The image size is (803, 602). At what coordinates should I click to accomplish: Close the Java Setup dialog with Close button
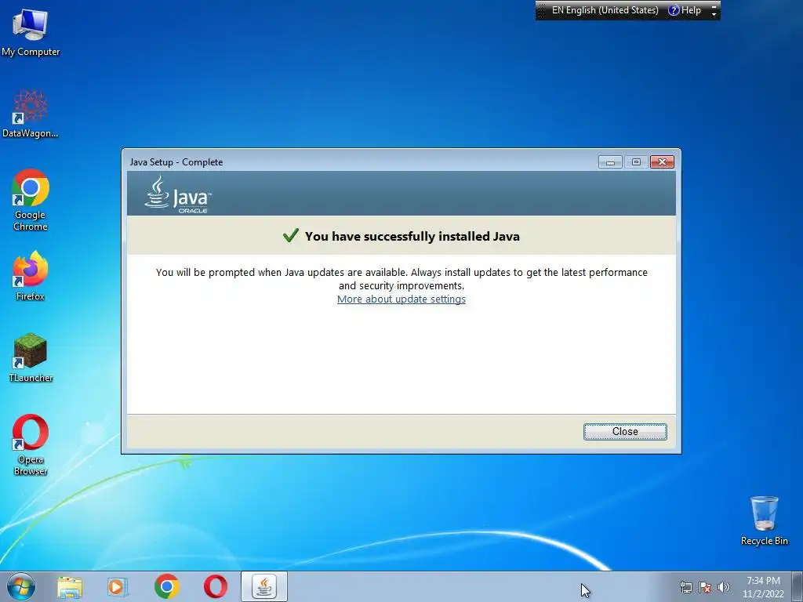click(x=625, y=432)
